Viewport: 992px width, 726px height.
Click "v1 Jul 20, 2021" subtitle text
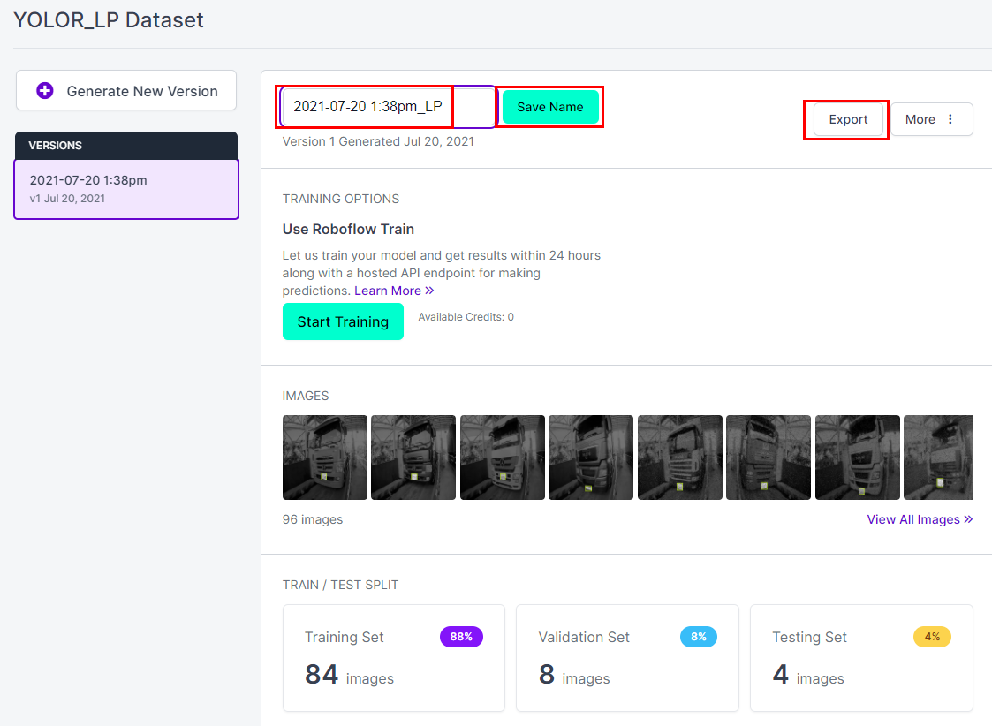[x=67, y=199]
